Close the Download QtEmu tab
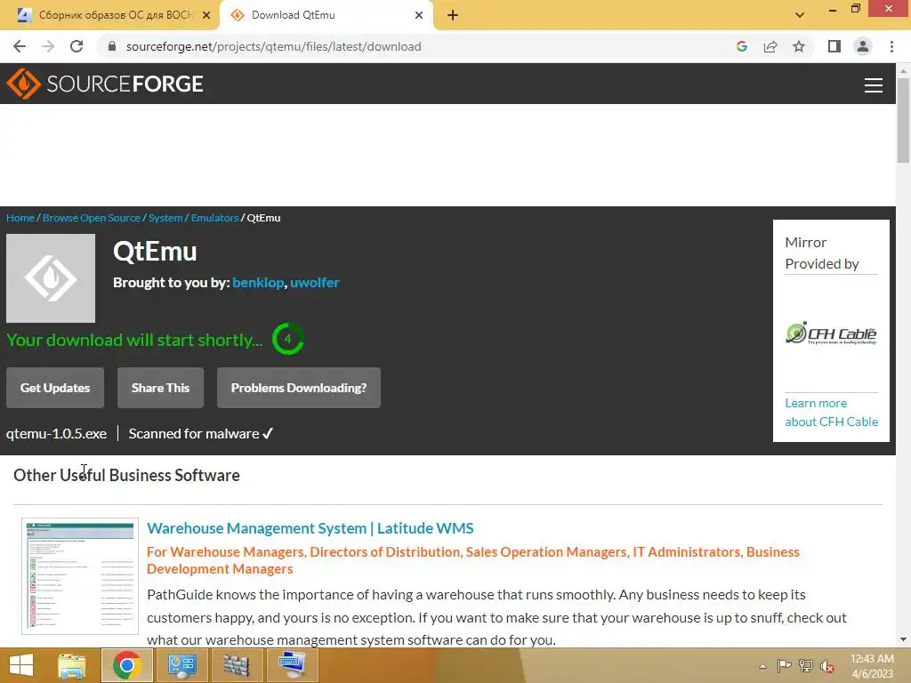Viewport: 911px width, 683px height. (419, 15)
